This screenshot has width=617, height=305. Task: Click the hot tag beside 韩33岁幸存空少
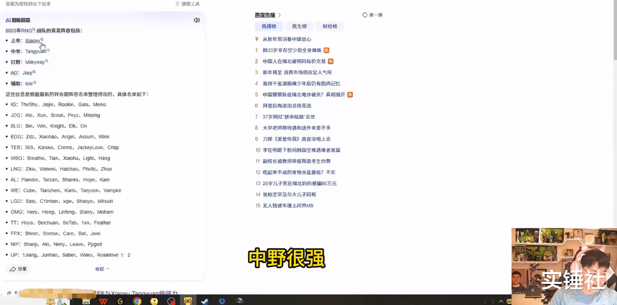point(326,50)
